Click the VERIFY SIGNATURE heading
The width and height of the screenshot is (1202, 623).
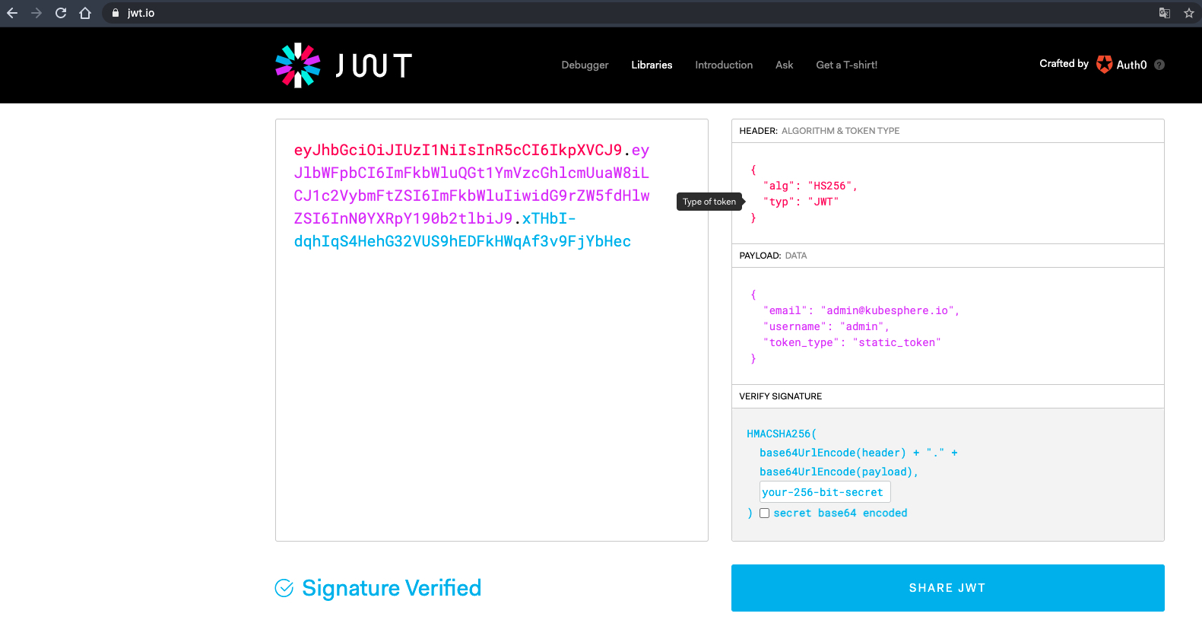click(781, 396)
